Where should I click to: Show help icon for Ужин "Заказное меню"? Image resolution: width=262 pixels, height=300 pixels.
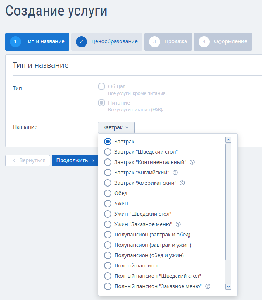178,224
